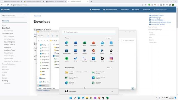Image resolution: width=178 pixels, height=100 pixels.
Task: Open recommended excel-to-network-diagram folder
Action: click(76, 72)
